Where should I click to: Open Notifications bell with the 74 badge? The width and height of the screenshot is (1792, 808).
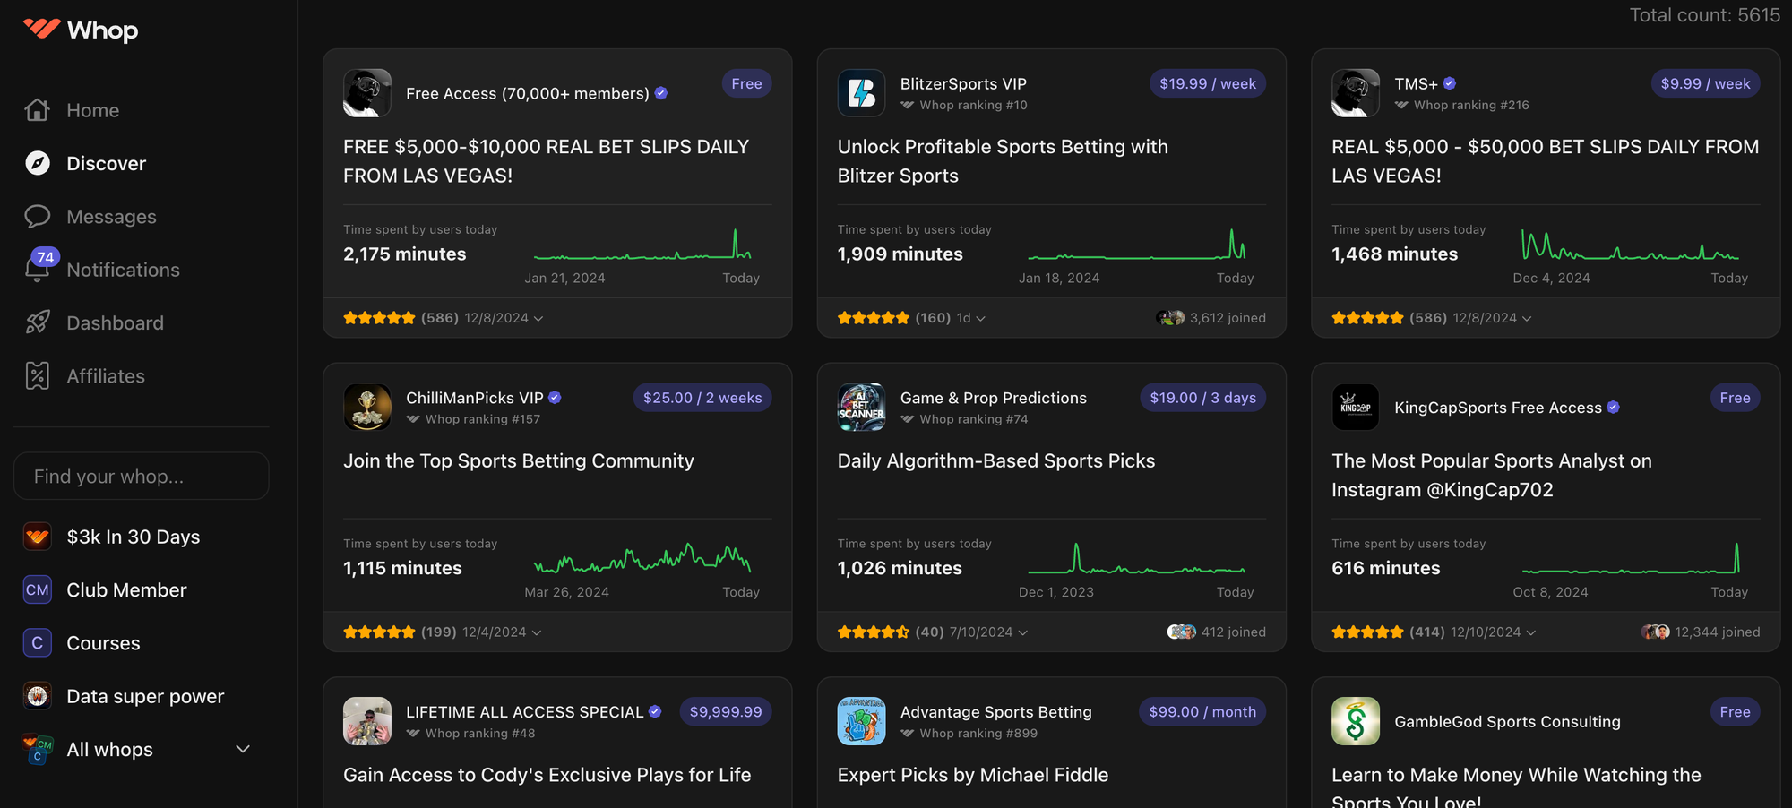(39, 268)
